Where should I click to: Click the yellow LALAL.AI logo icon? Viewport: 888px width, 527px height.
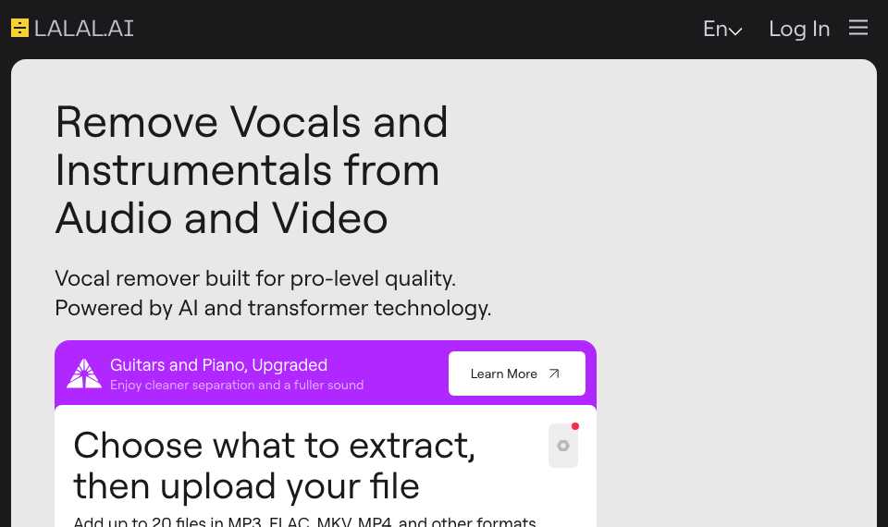(x=19, y=28)
